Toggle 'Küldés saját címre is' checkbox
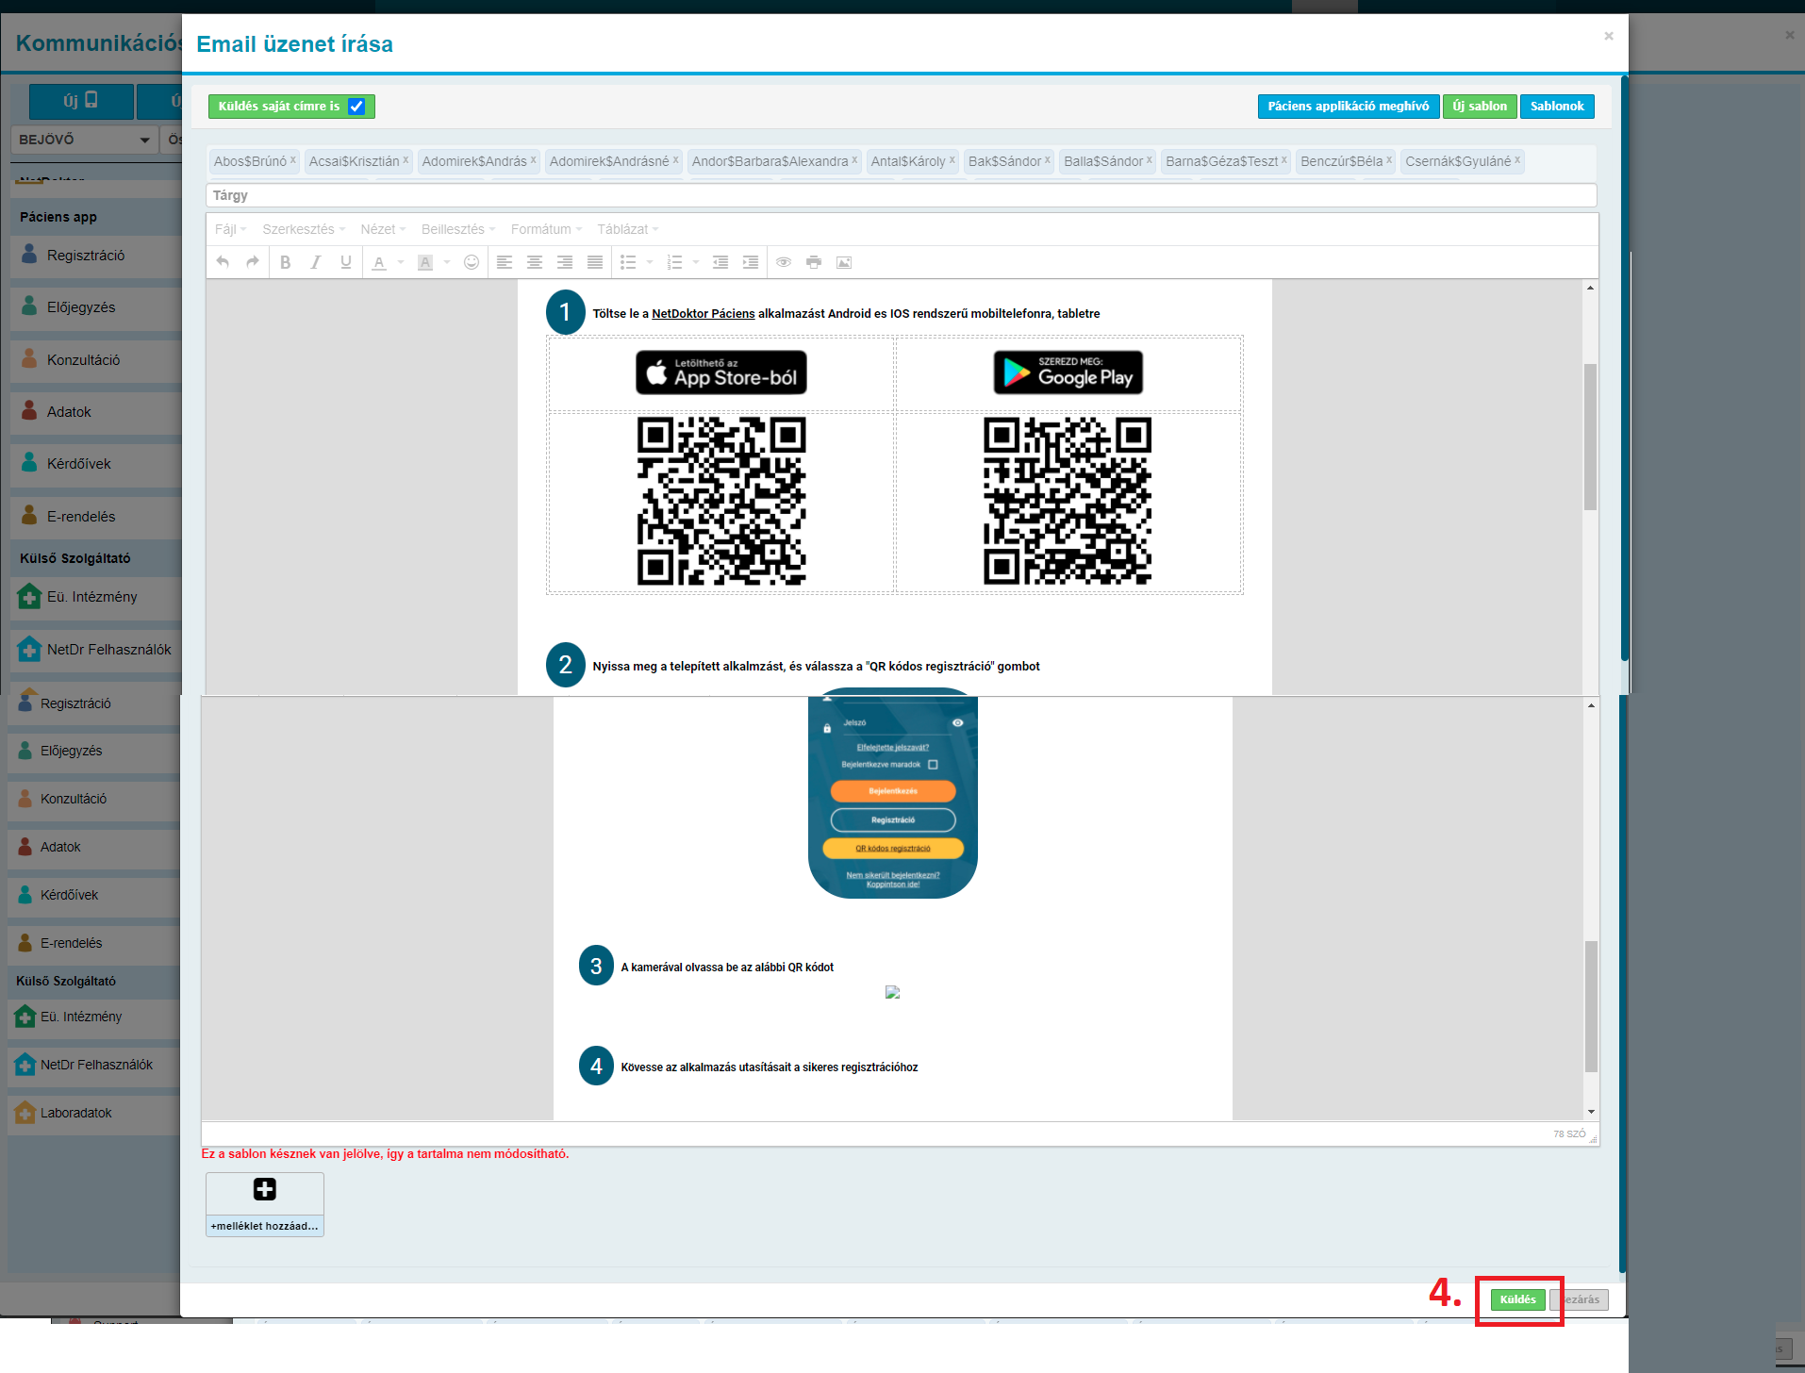1805x1373 pixels. pyautogui.click(x=356, y=107)
